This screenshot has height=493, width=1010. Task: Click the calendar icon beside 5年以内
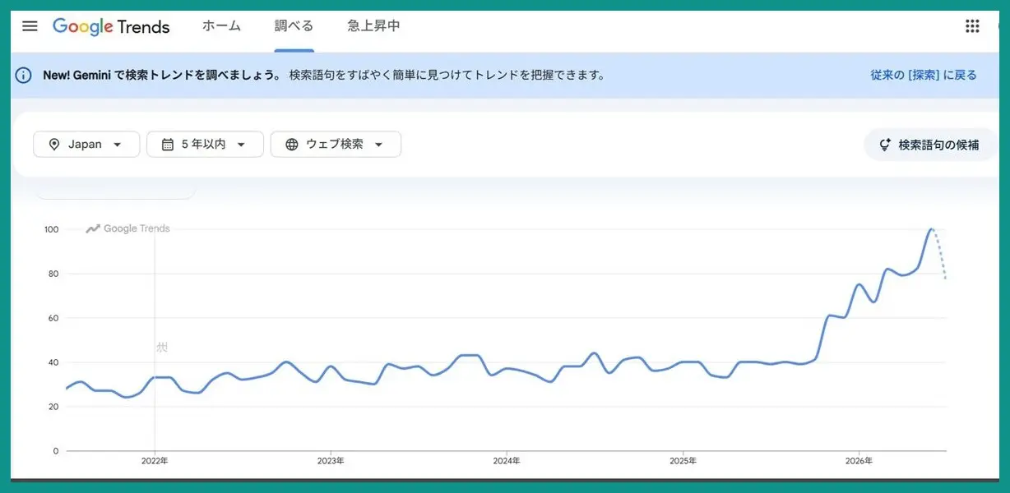168,145
